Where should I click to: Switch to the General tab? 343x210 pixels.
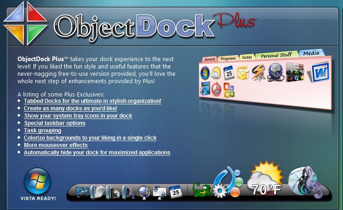[x=209, y=59]
